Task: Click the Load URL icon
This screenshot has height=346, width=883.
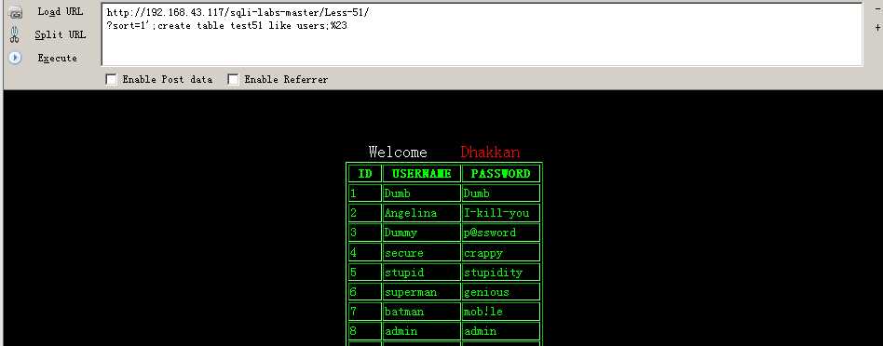Action: point(16,12)
